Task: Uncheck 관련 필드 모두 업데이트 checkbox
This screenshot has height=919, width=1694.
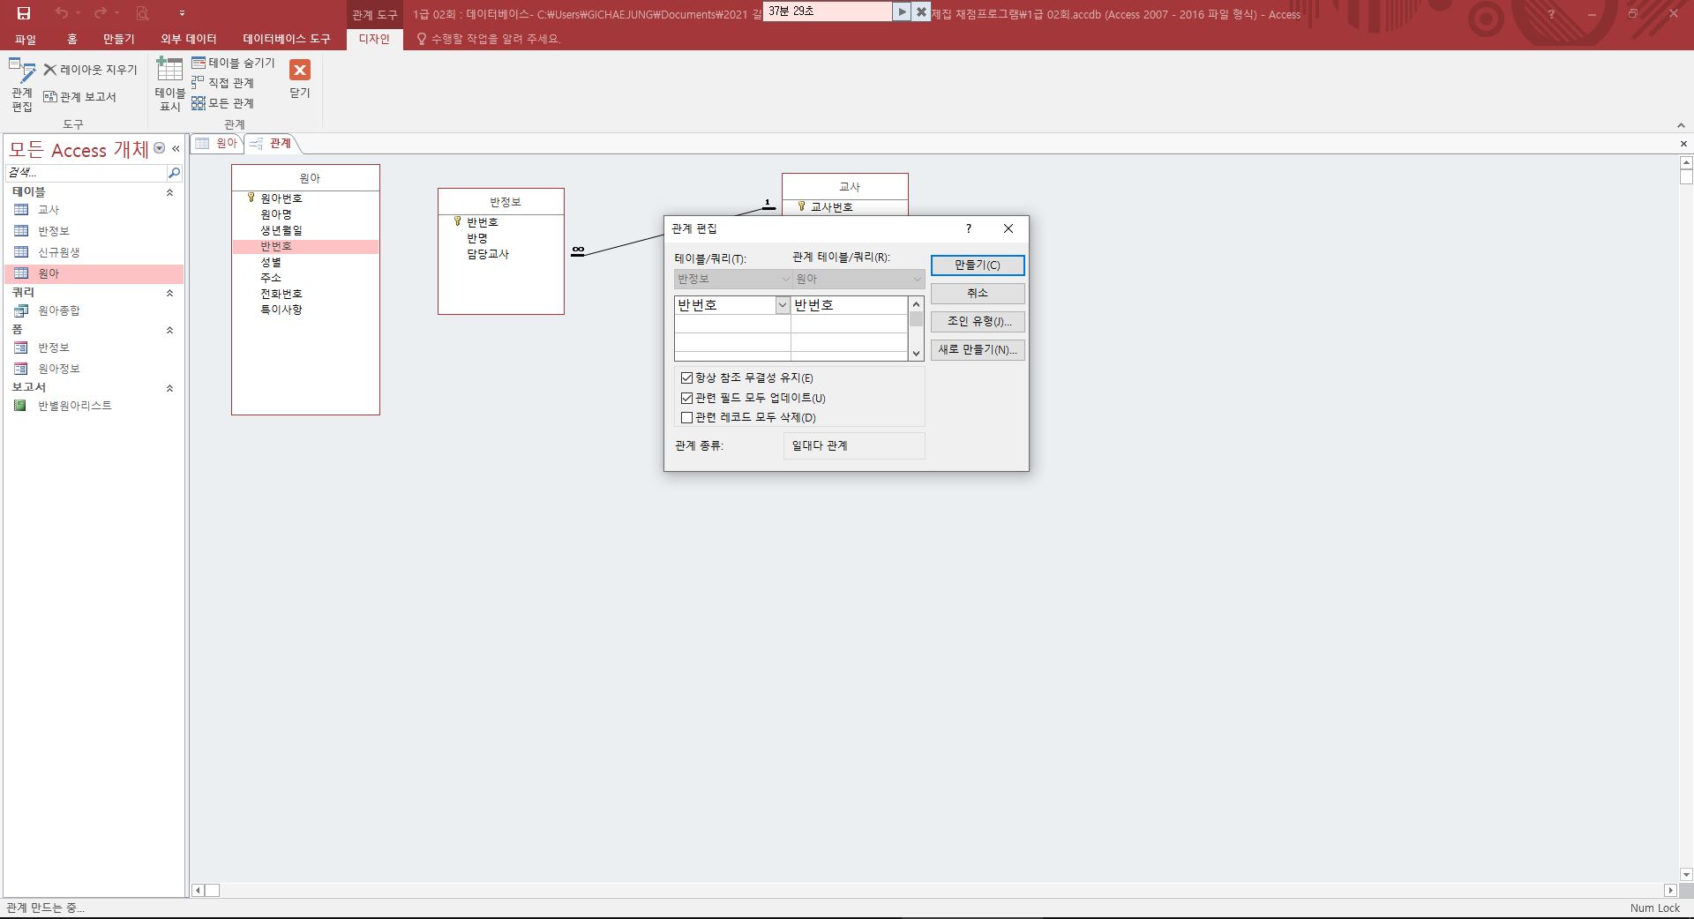Action: pos(686,398)
